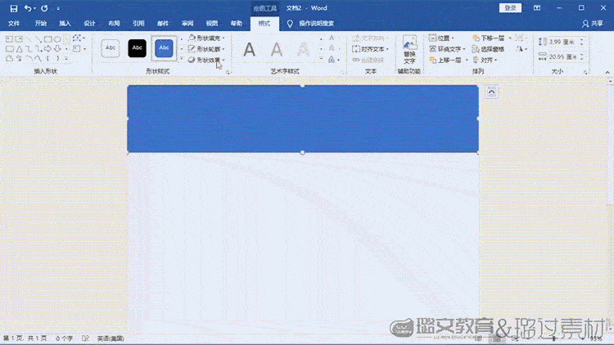Decrease shape width with down stepper
This screenshot has height=345, width=614.
tap(582, 59)
